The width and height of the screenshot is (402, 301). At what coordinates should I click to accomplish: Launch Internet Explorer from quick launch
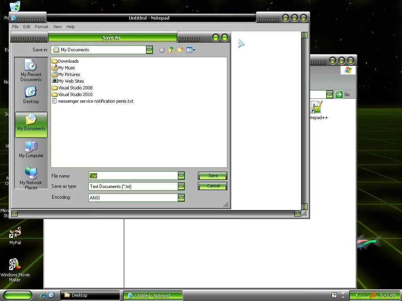click(x=43, y=295)
